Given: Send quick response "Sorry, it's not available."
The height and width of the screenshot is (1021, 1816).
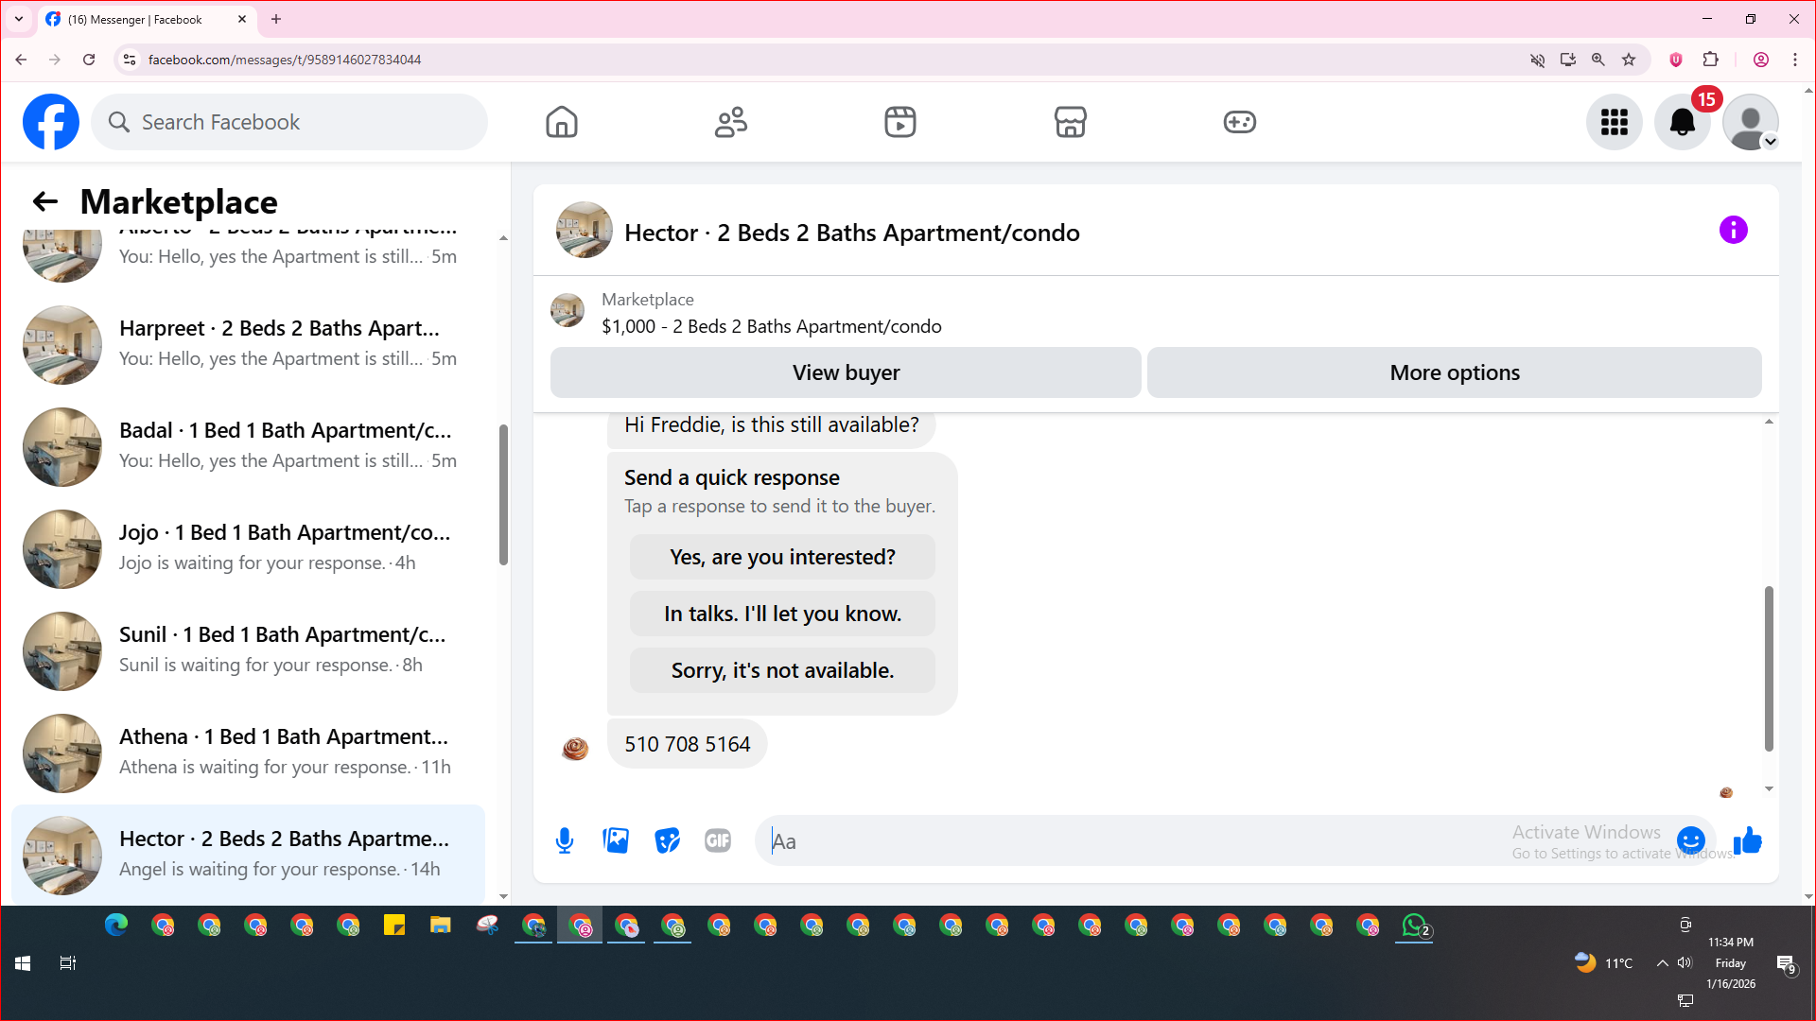Looking at the screenshot, I should pyautogui.click(x=782, y=670).
